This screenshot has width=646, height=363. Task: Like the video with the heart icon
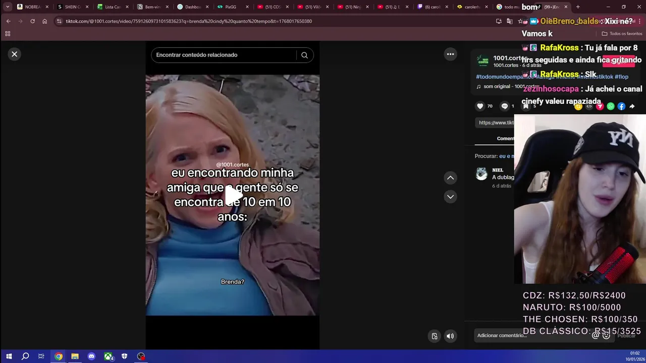[480, 106]
